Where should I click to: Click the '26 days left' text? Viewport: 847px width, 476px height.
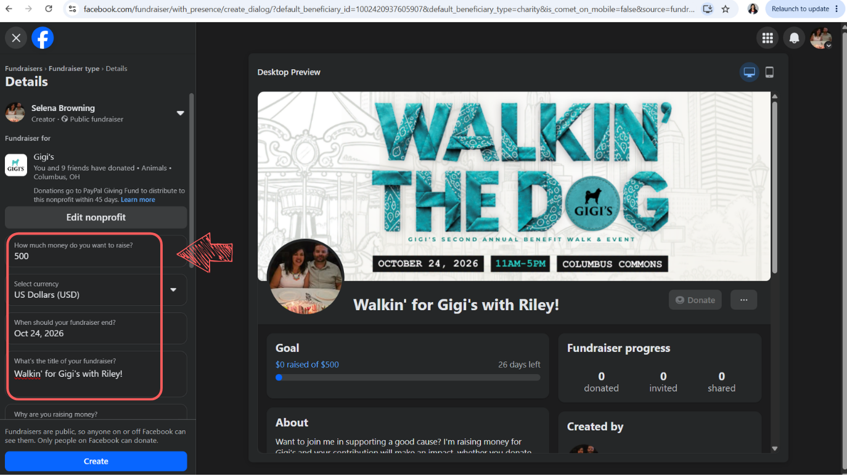coord(519,364)
